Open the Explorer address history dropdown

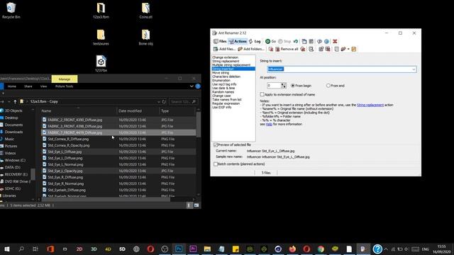[x=158, y=101]
